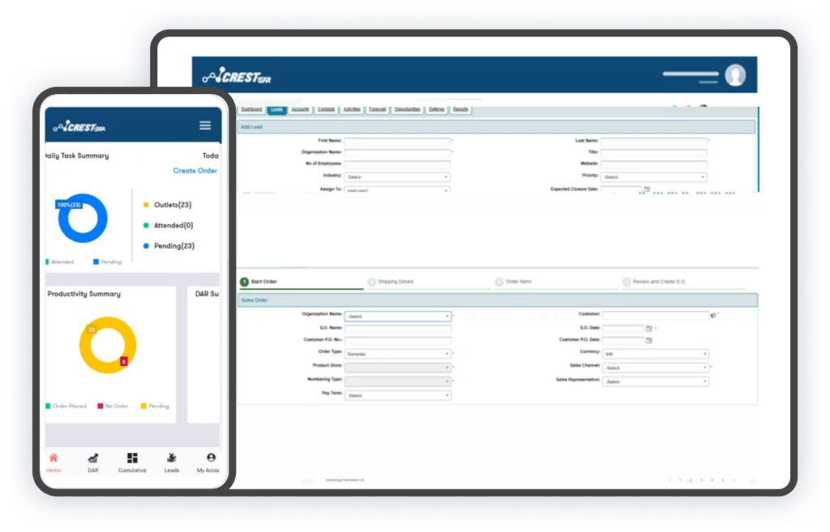Viewport: 830px width, 532px height.
Task: Expand the Priority dropdown
Action: tap(653, 177)
